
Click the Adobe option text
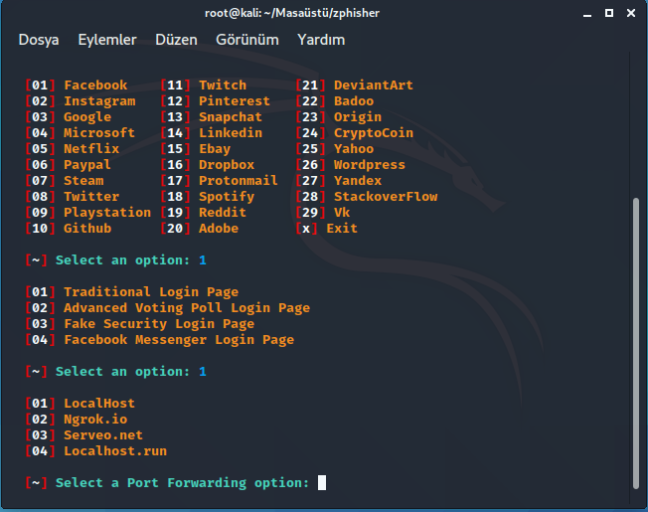click(x=219, y=228)
